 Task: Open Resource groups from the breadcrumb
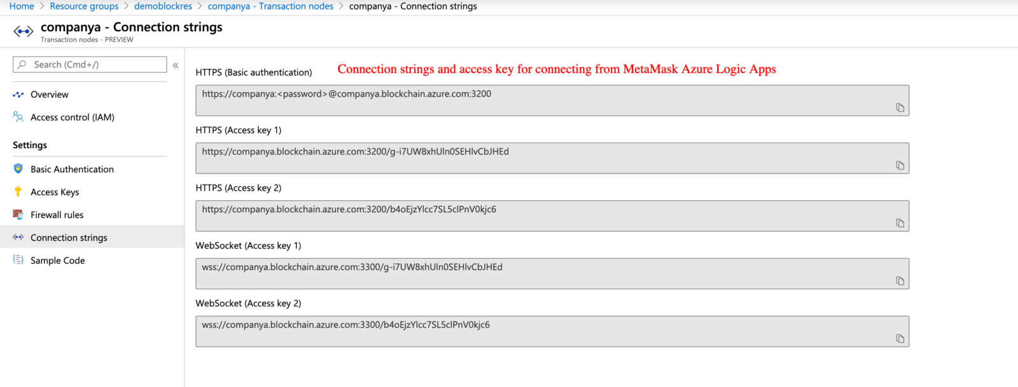pyautogui.click(x=84, y=6)
